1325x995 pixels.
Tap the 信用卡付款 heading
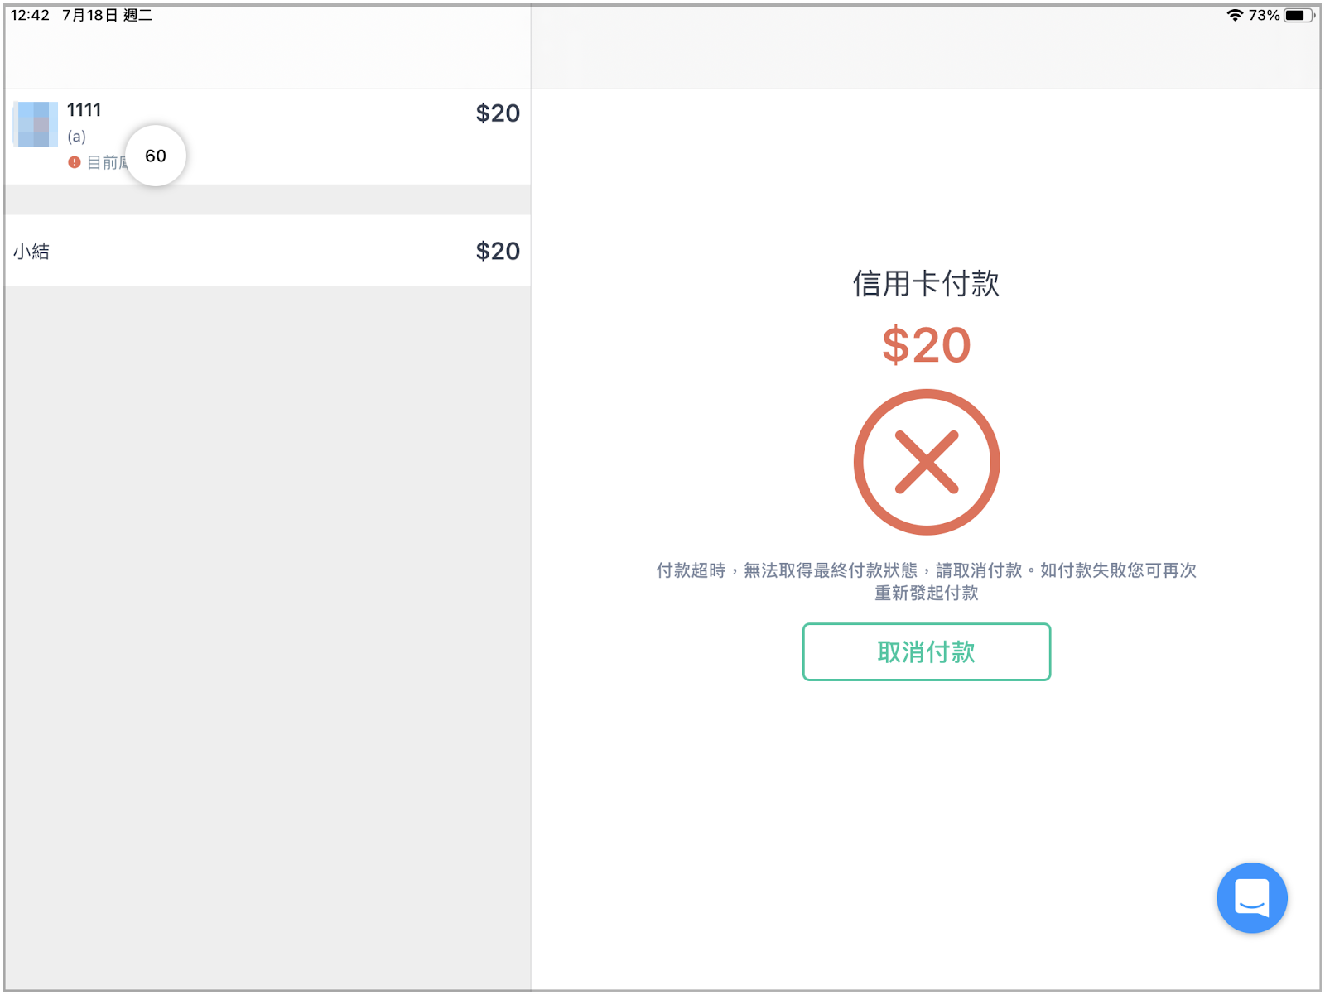(926, 283)
